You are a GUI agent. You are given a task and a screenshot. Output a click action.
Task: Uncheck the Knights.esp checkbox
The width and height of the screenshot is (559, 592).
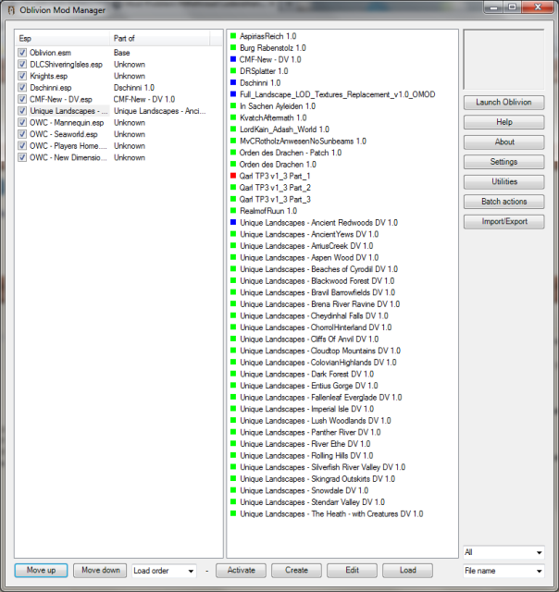pos(22,76)
